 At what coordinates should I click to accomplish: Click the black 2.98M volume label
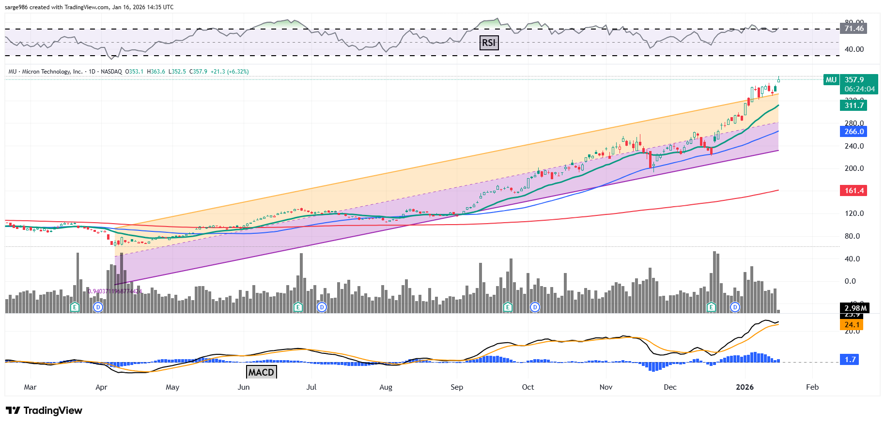[855, 308]
